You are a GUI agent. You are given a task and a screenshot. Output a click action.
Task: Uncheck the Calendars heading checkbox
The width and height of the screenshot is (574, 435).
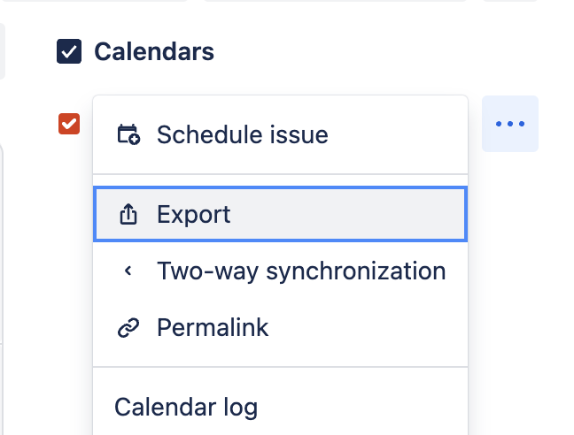click(69, 51)
